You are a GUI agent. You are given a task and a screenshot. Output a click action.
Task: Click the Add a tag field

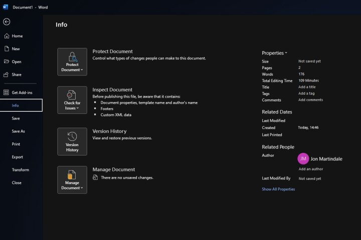click(306, 93)
